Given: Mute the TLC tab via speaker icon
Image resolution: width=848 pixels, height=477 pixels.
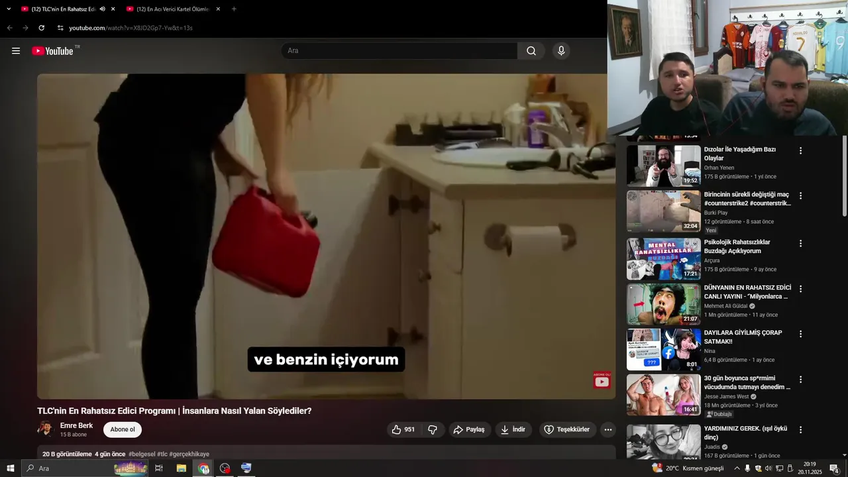Looking at the screenshot, I should 102,9.
